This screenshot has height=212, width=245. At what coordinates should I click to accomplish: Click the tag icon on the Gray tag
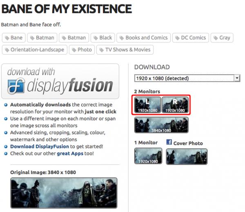click(216, 38)
